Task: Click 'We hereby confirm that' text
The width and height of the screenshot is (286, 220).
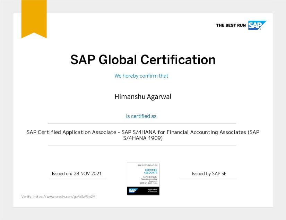Action: point(141,76)
